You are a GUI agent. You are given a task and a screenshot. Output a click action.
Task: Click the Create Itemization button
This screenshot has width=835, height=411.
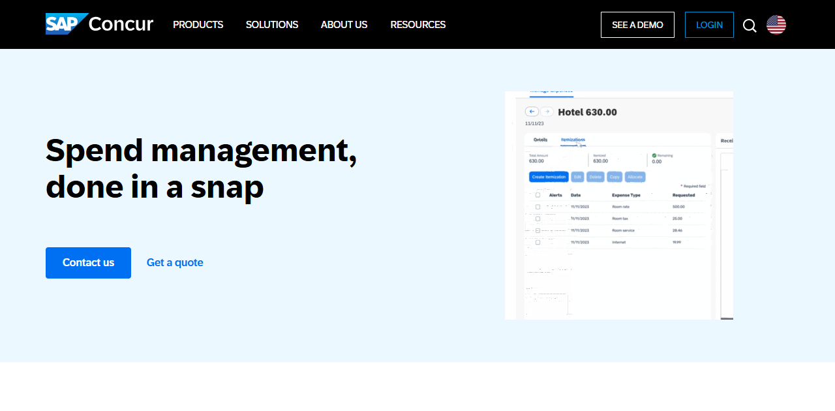pos(548,177)
